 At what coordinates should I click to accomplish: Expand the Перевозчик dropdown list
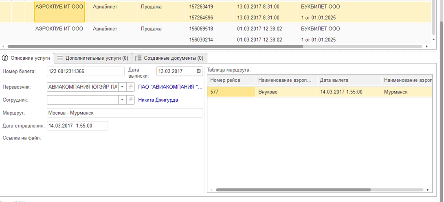(x=122, y=87)
